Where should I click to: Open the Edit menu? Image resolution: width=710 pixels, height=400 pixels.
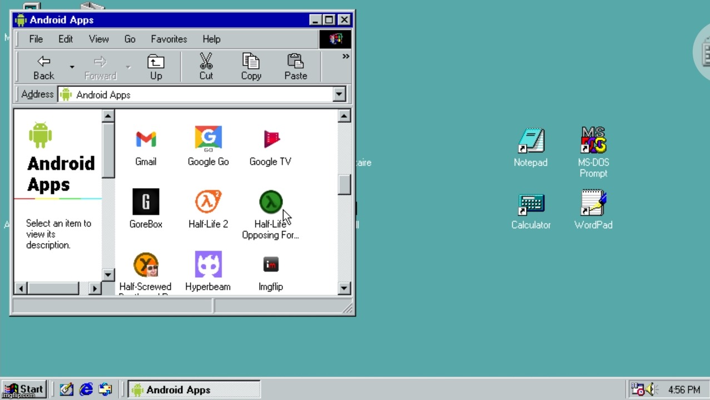66,39
